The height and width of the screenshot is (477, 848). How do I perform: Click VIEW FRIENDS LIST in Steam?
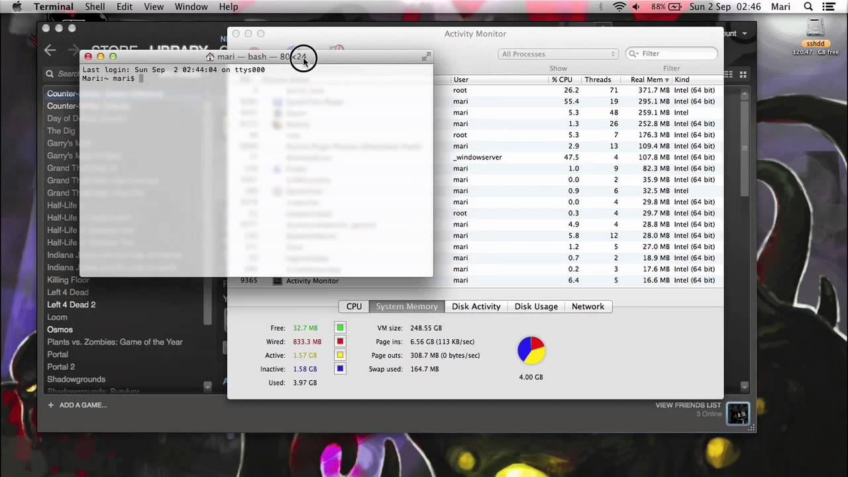688,405
